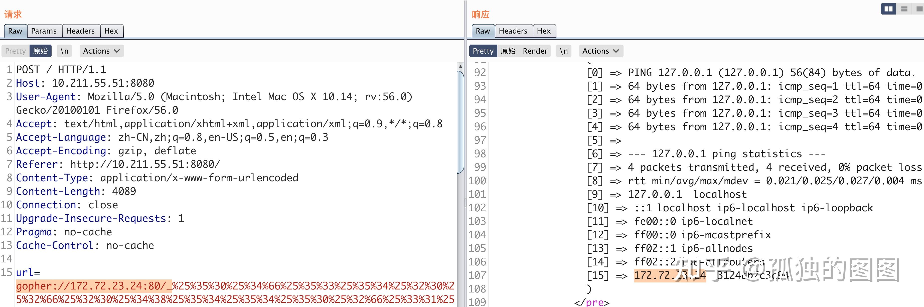Switch to combined single-pane layout icon
Image resolution: width=924 pixels, height=307 pixels.
919,9
